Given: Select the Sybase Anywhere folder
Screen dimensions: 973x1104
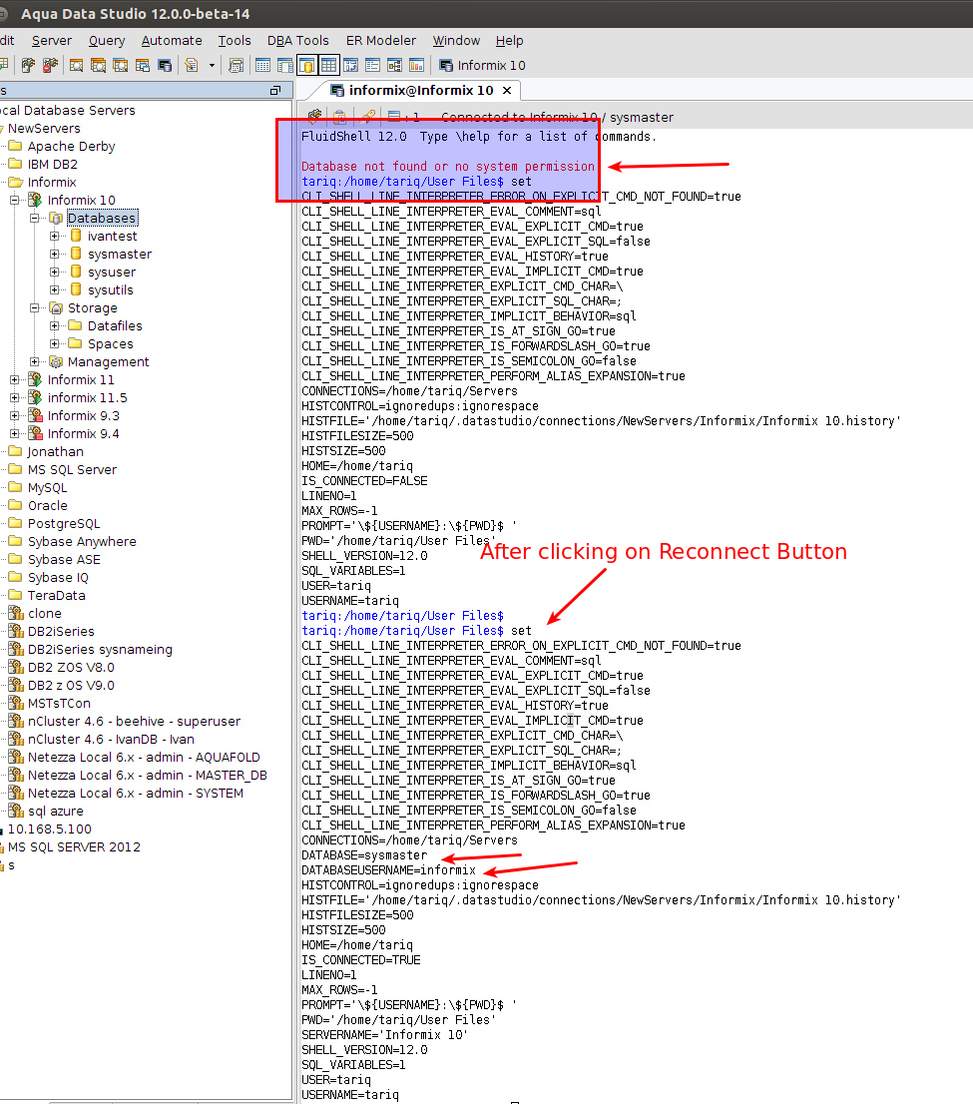Looking at the screenshot, I should point(82,541).
